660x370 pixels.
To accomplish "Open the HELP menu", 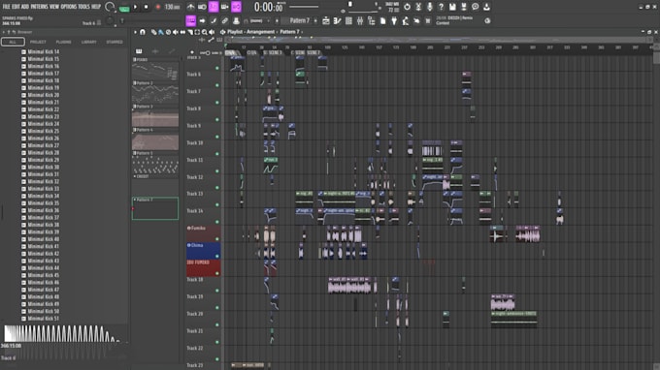I will coord(96,7).
